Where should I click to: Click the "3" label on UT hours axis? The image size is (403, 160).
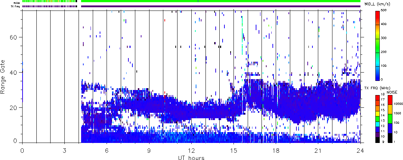(x=64, y=150)
